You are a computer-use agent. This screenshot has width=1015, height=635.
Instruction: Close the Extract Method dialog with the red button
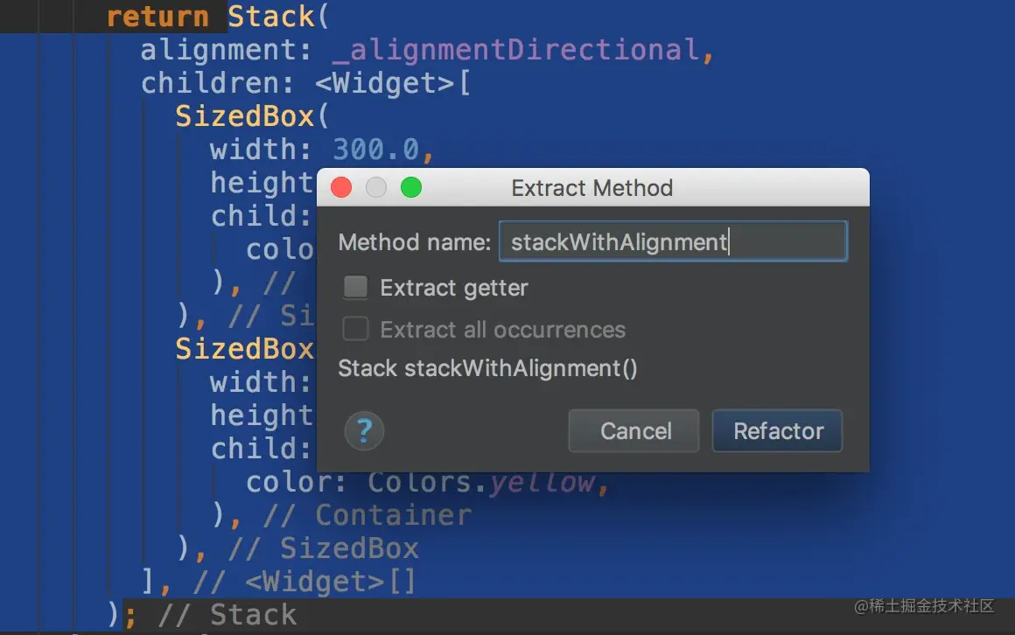341,187
